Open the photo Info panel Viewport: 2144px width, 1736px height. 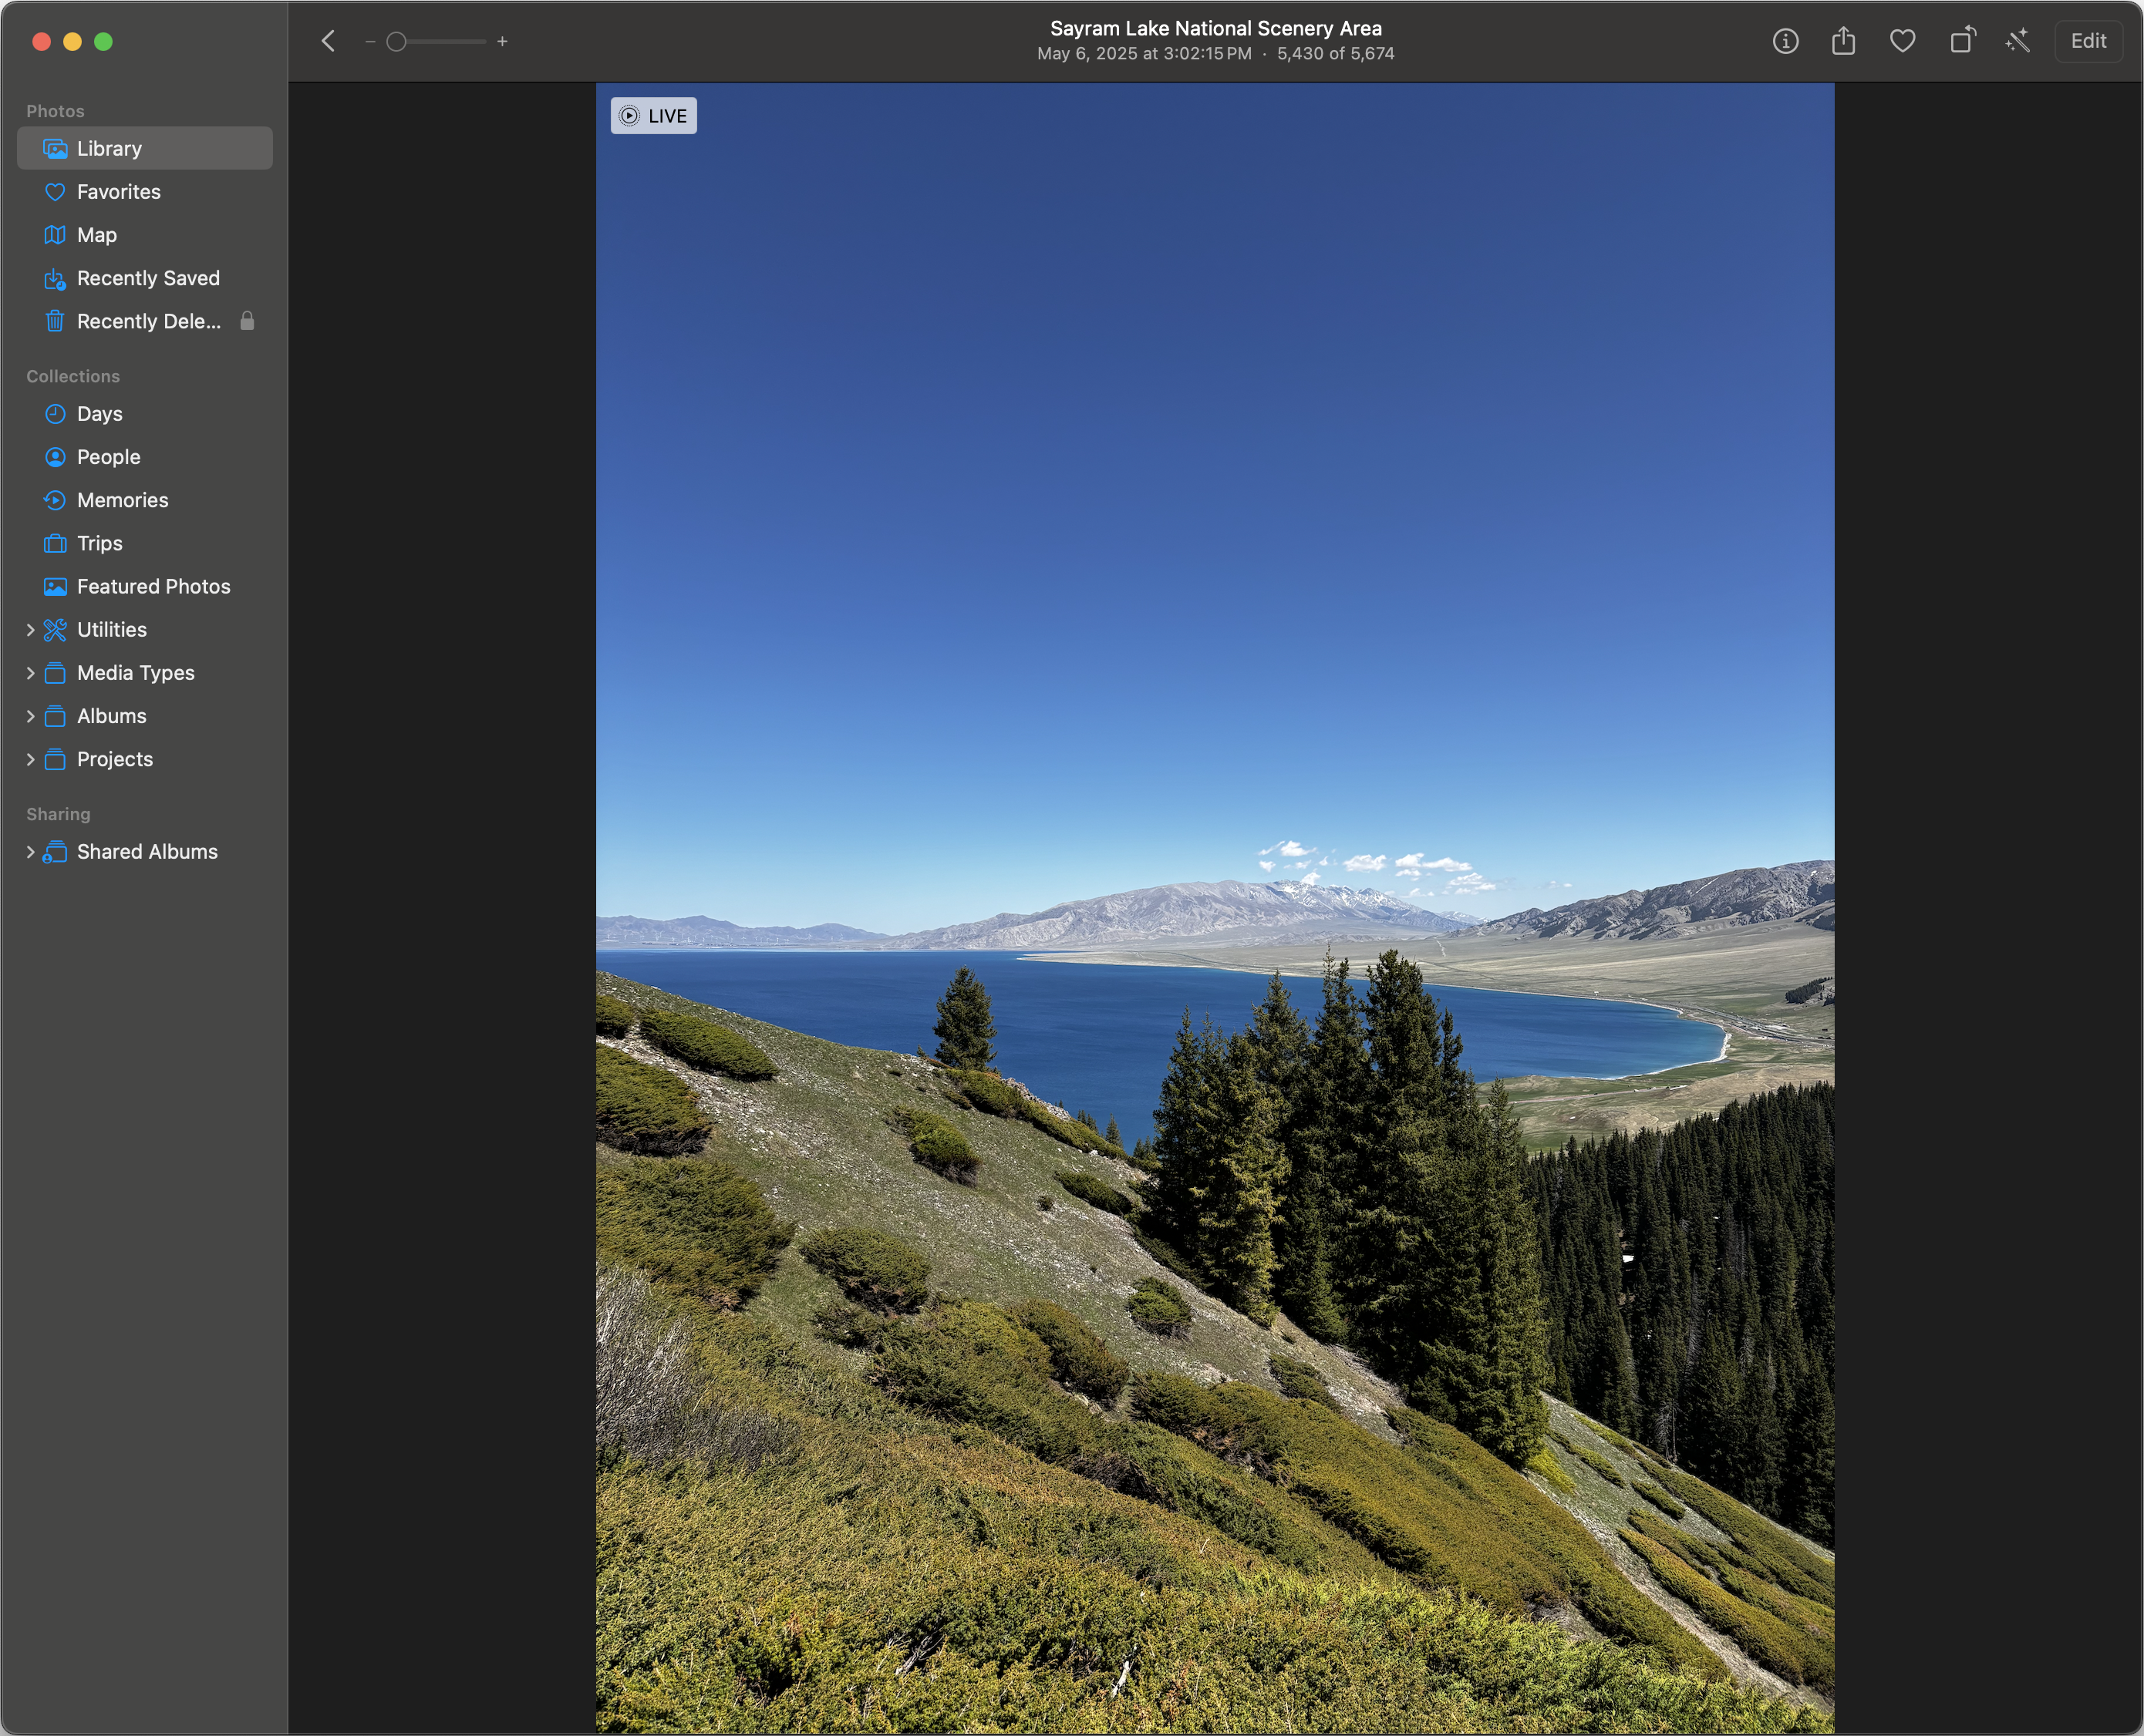coord(1785,41)
